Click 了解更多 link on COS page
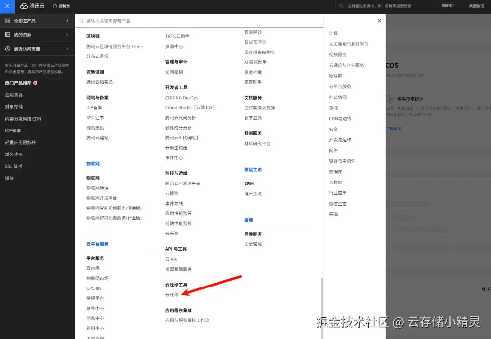491x339 pixels. (394, 129)
